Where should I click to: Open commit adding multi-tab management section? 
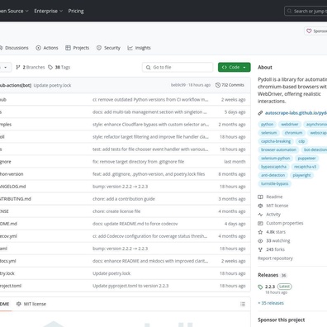[149, 112]
